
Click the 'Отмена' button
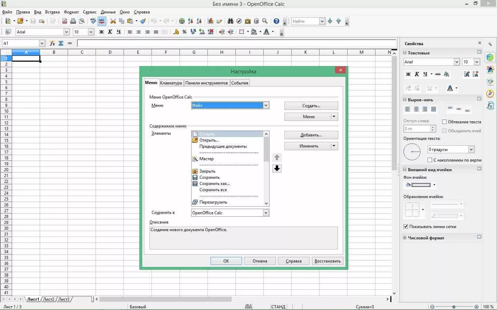(x=260, y=261)
